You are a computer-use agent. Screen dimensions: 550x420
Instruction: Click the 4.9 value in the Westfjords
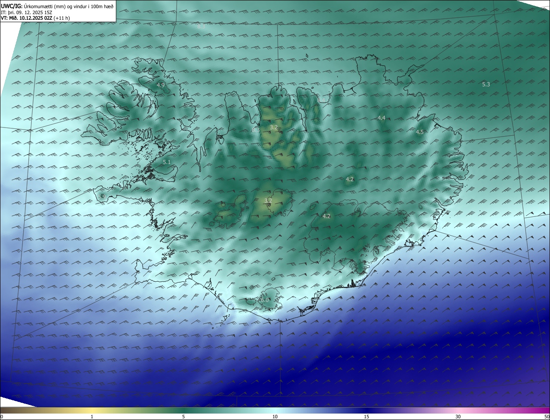pyautogui.click(x=161, y=85)
